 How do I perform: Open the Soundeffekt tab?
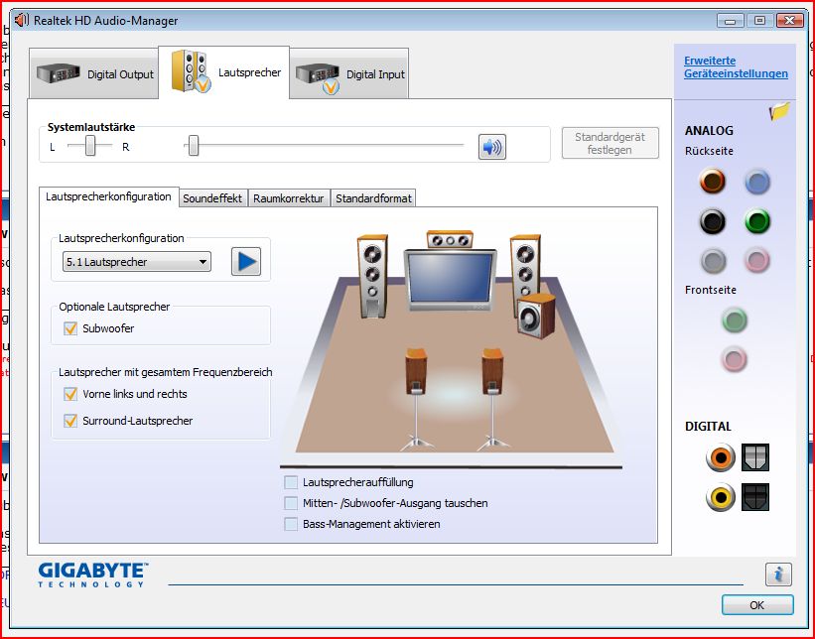tap(212, 198)
